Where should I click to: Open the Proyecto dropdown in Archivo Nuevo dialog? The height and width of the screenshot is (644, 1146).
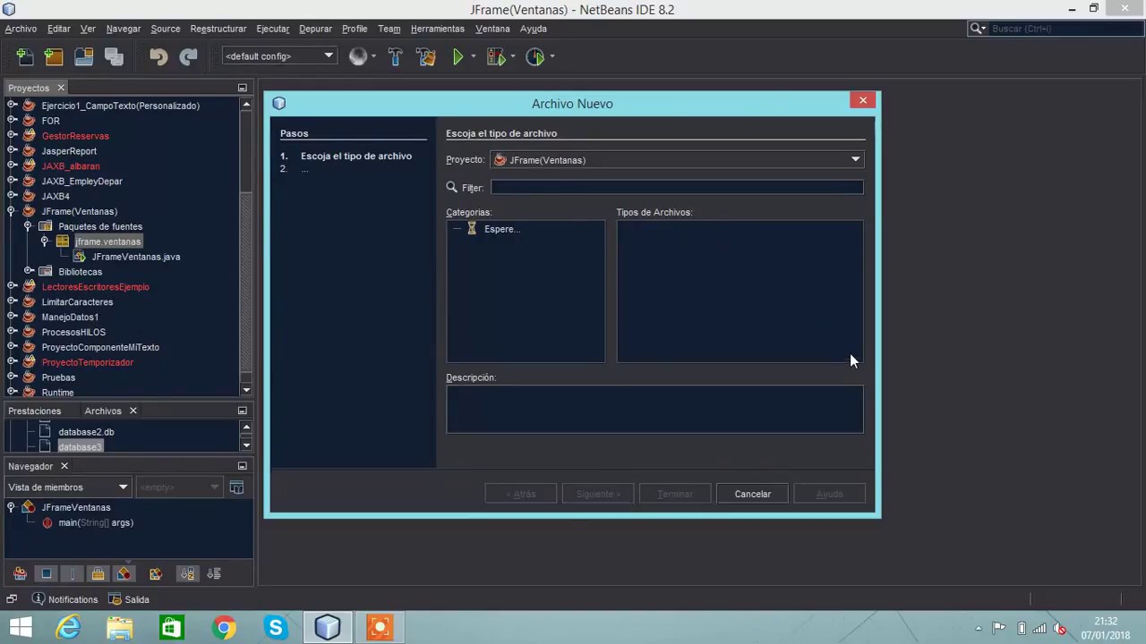click(677, 160)
